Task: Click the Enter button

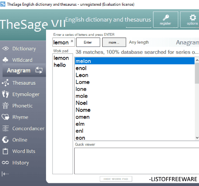Action: pos(88,42)
